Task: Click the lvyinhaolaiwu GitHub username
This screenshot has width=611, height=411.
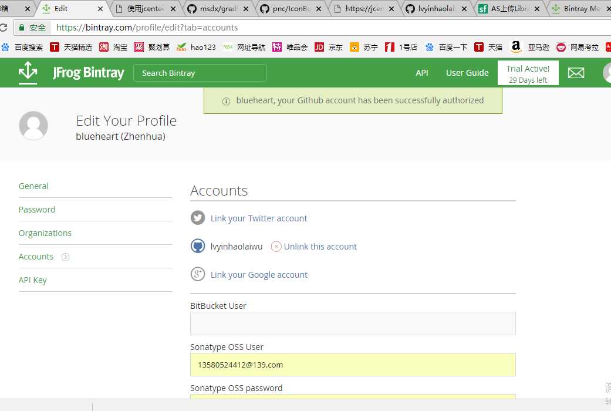Action: pos(237,247)
